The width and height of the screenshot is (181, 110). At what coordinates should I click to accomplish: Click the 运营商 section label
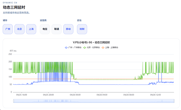(43, 20)
